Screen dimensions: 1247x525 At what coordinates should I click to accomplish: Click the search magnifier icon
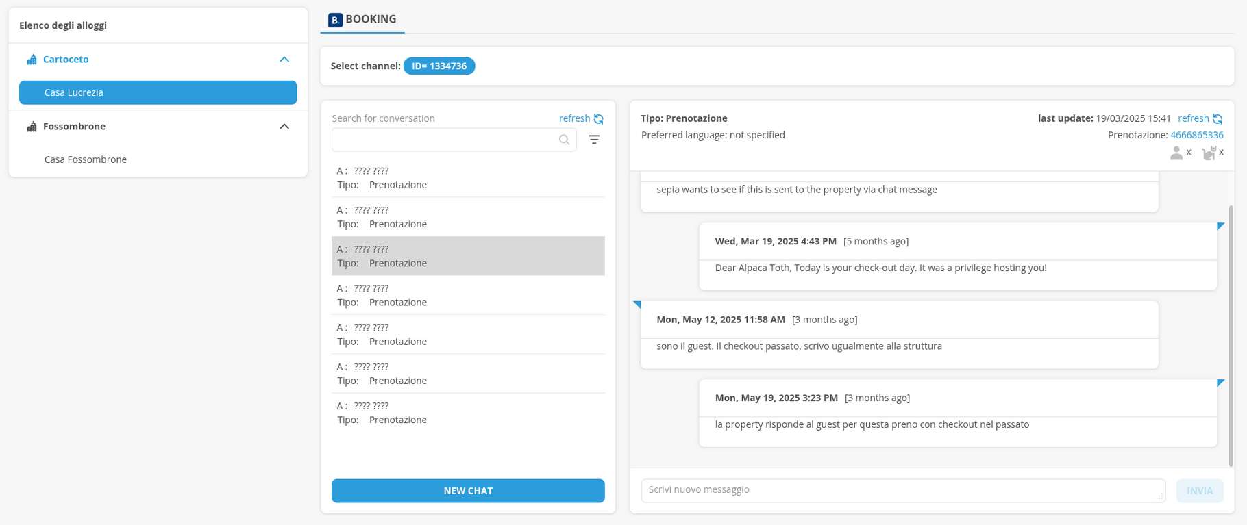[564, 140]
